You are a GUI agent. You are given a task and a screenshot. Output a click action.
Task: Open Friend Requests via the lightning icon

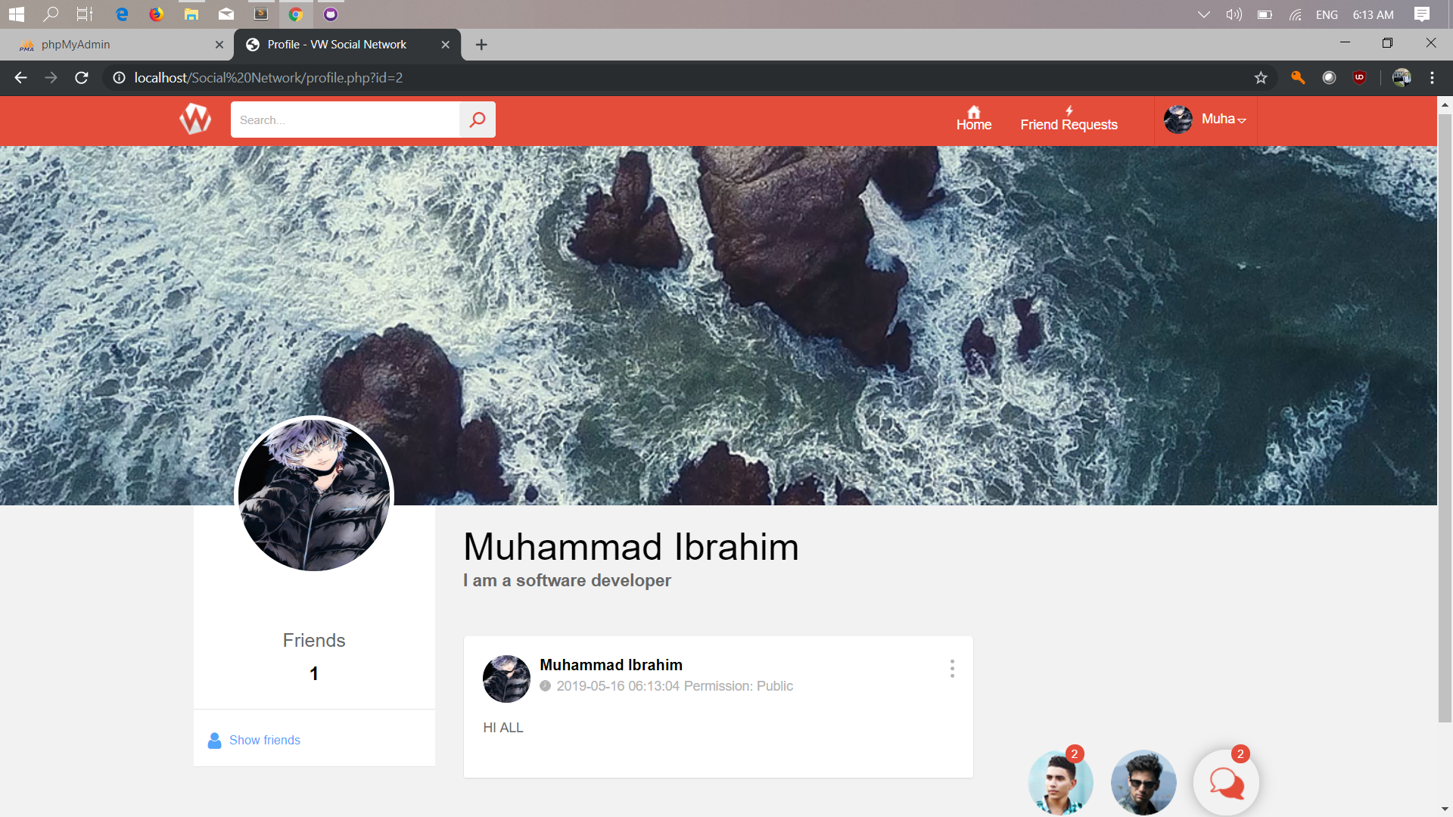tap(1069, 110)
